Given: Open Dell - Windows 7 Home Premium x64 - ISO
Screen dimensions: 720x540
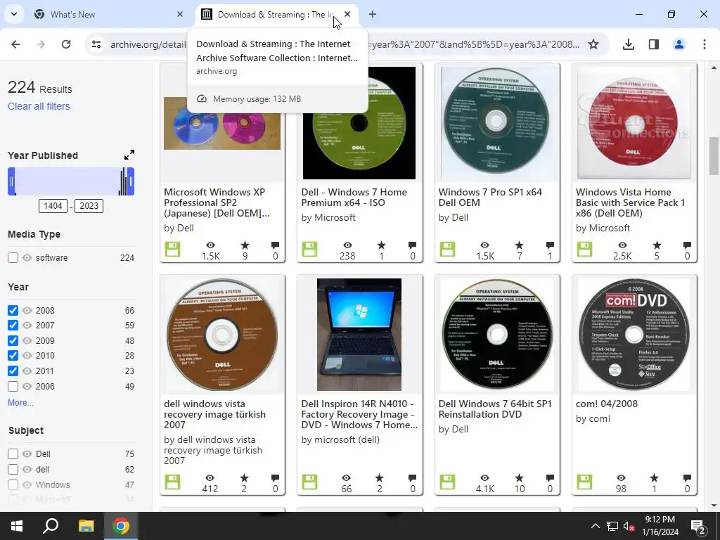Looking at the screenshot, I should 354,198.
